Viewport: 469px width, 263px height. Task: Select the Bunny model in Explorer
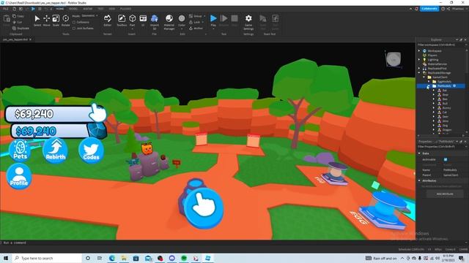pyautogui.click(x=446, y=108)
